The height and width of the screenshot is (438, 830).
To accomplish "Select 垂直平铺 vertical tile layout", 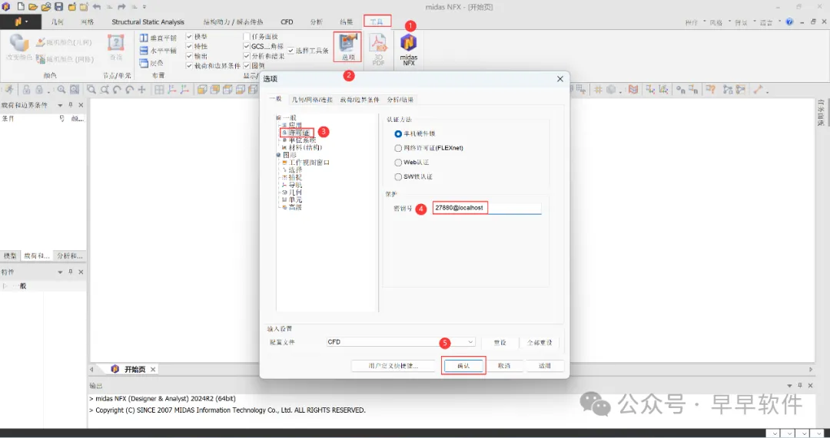I will coord(158,38).
